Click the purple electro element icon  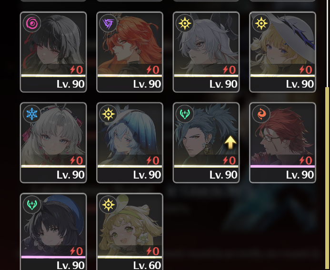(108, 23)
